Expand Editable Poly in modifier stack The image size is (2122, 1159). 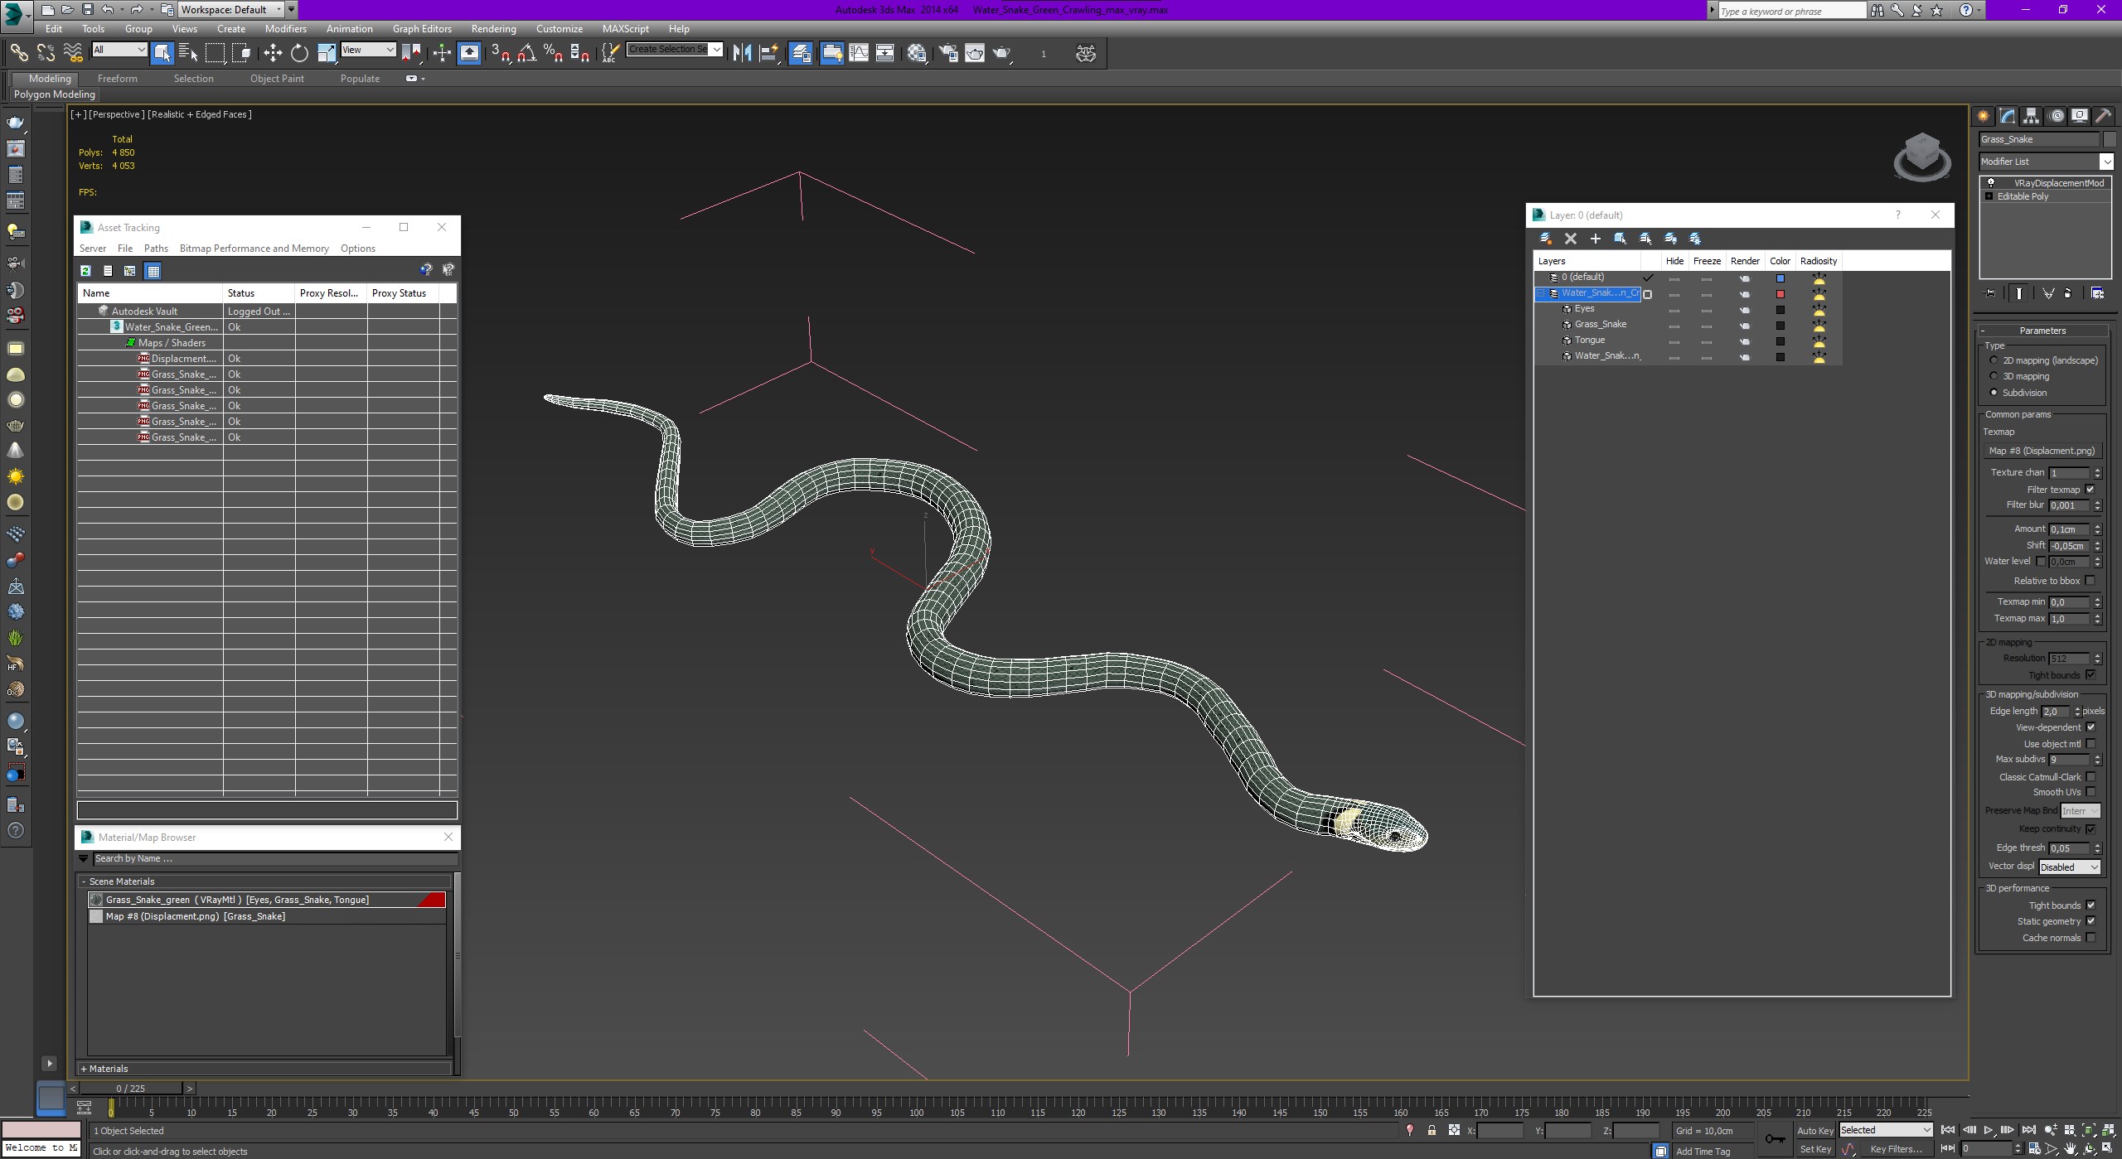click(x=1989, y=196)
